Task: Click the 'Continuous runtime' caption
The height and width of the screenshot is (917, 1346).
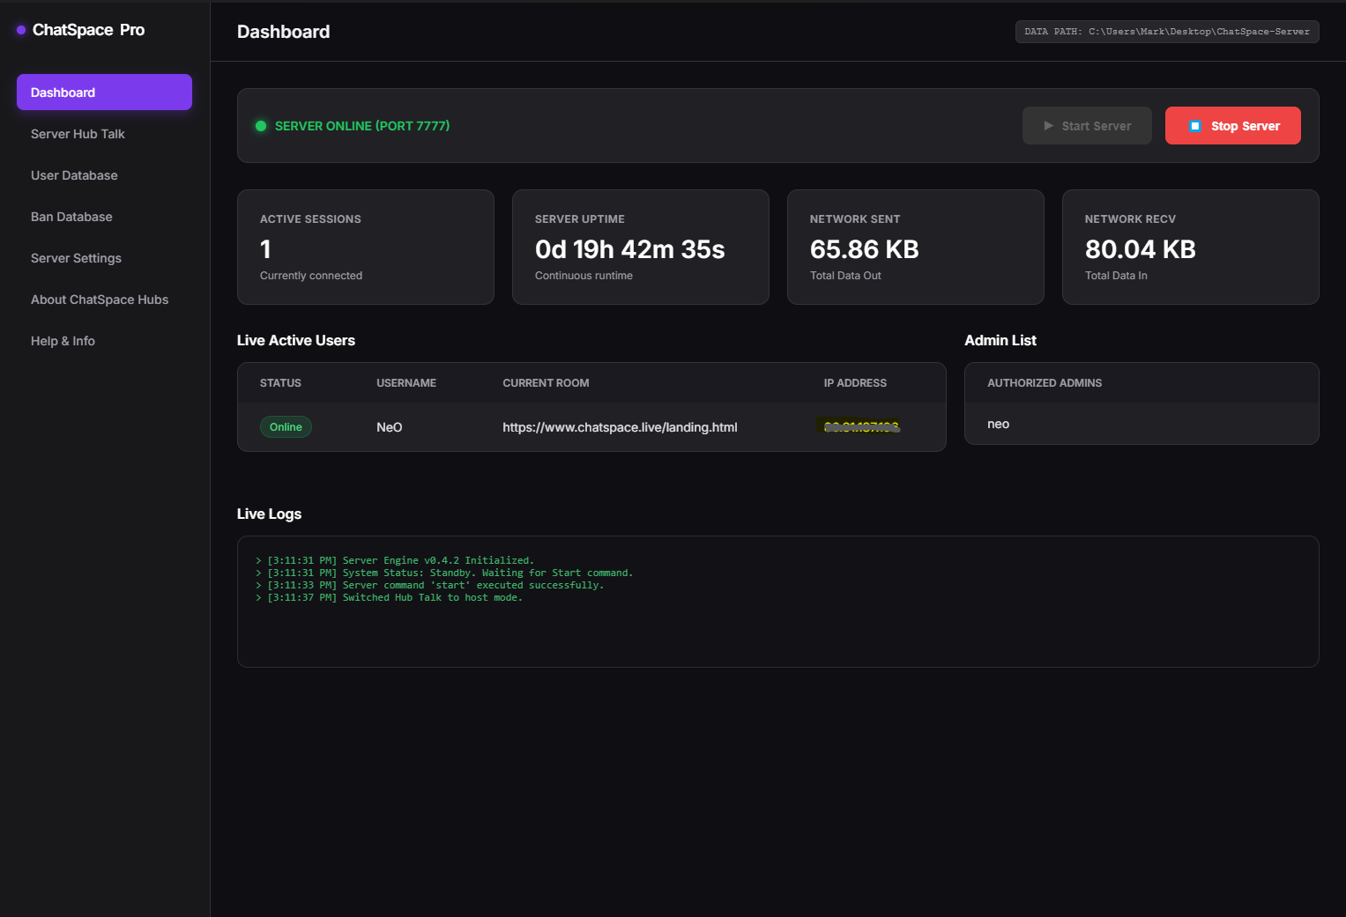Action: point(584,276)
